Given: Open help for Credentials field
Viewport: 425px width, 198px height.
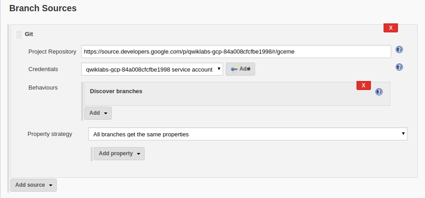Looking at the screenshot, I should [399, 67].
